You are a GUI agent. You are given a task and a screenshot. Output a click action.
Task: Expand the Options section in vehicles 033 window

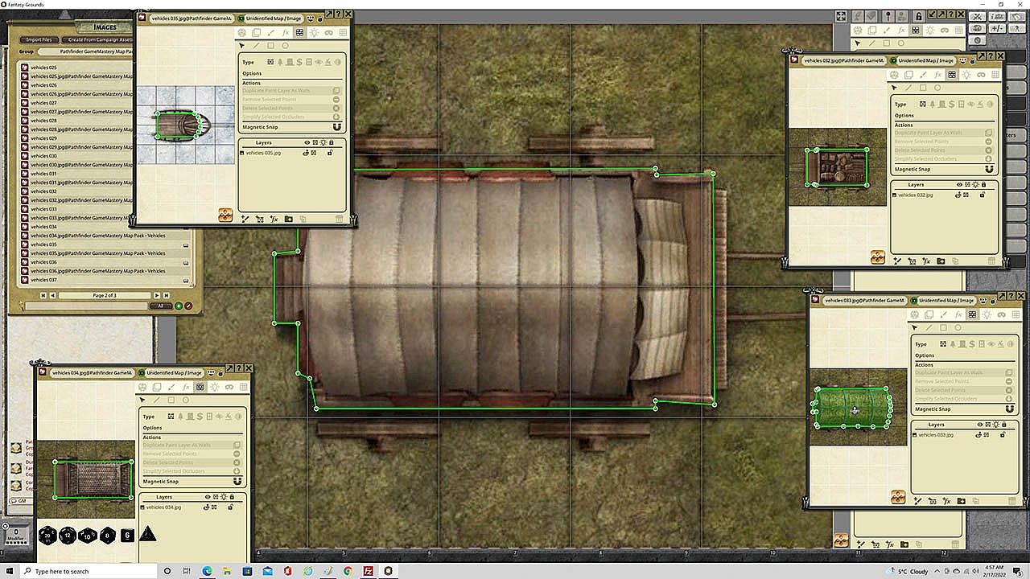click(x=925, y=355)
